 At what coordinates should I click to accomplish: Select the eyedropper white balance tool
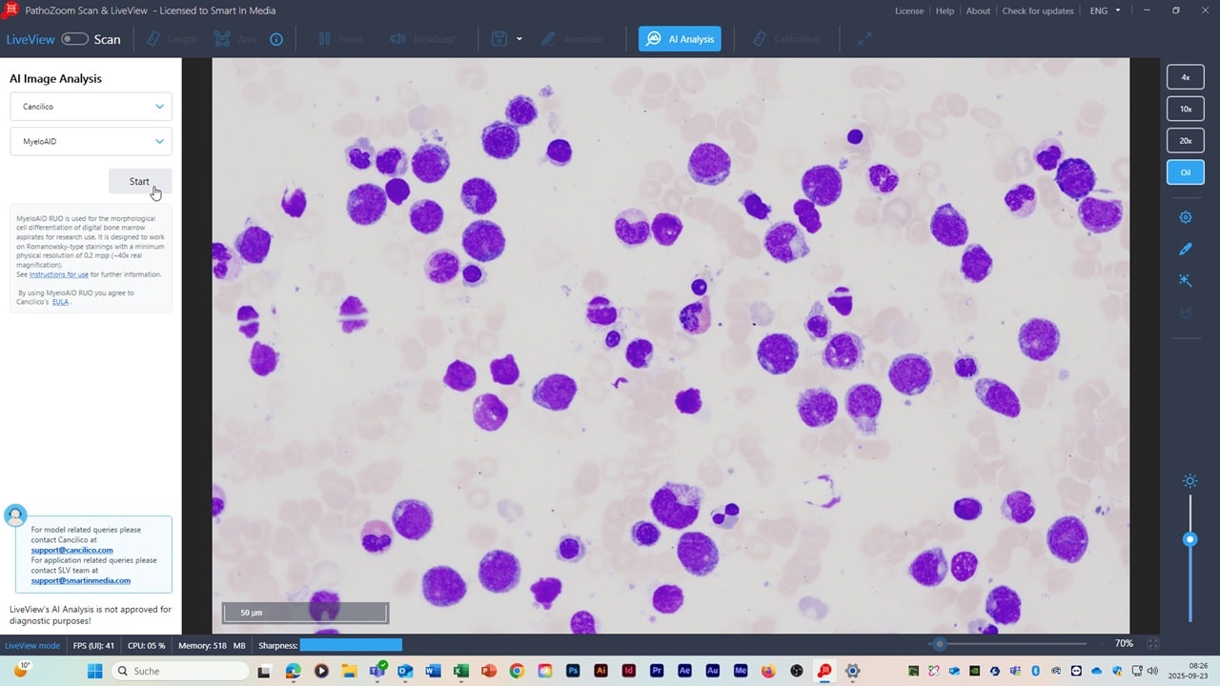[1186, 249]
